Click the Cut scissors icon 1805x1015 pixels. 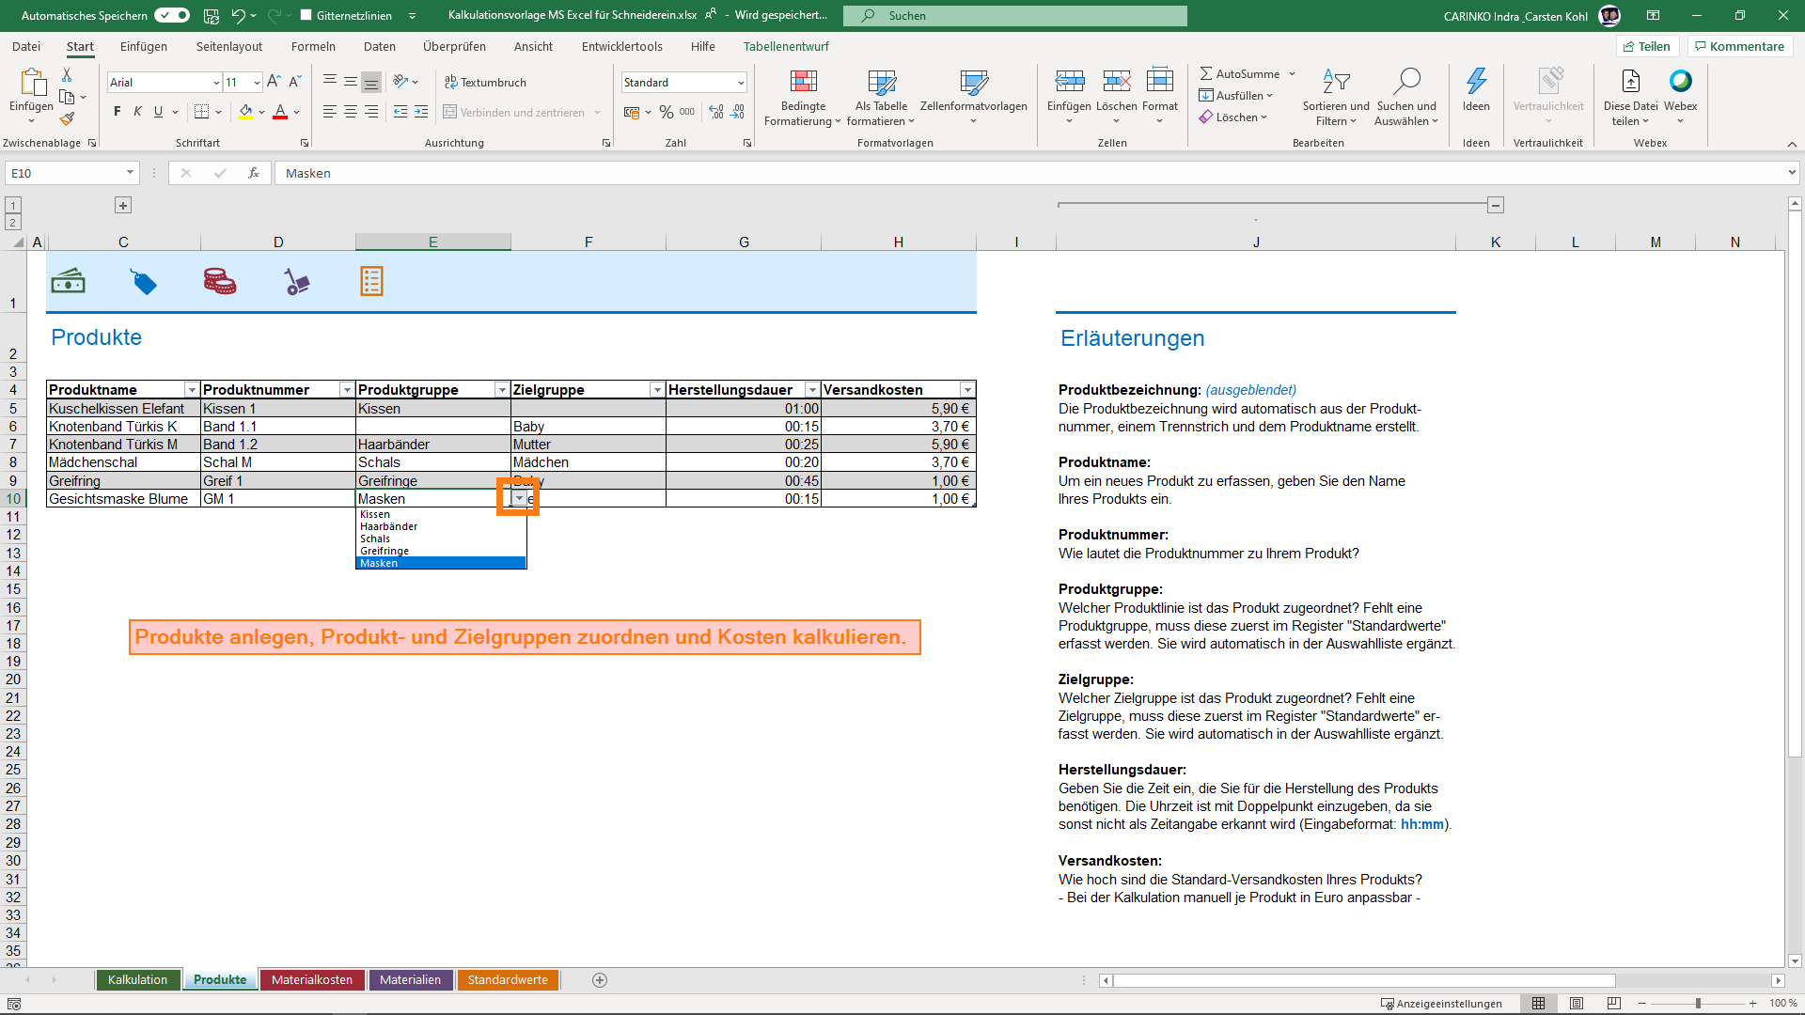(x=67, y=74)
